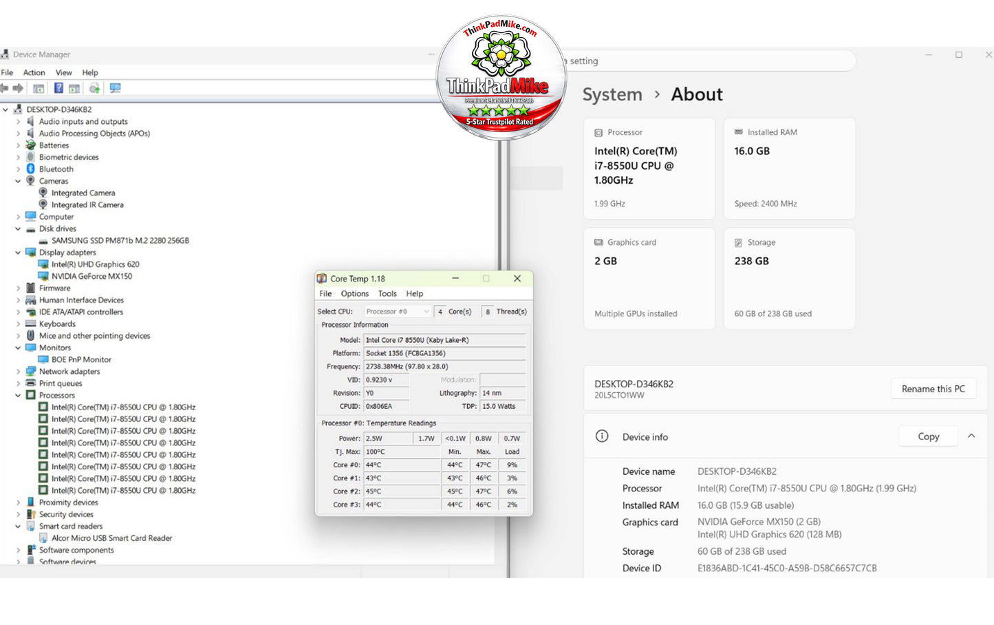Click the scan for hardware changes icon
The height and width of the screenshot is (625, 994).
pyautogui.click(x=115, y=88)
